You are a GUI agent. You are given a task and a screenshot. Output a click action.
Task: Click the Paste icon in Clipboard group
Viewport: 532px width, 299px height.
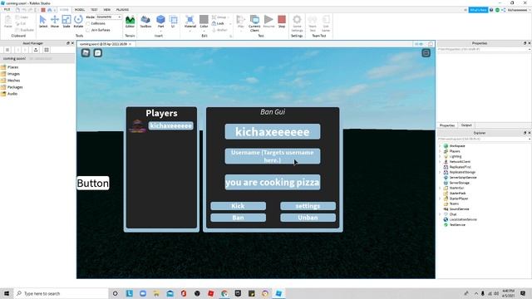pyautogui.click(x=8, y=22)
